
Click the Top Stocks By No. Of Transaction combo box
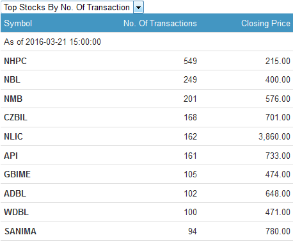point(72,8)
